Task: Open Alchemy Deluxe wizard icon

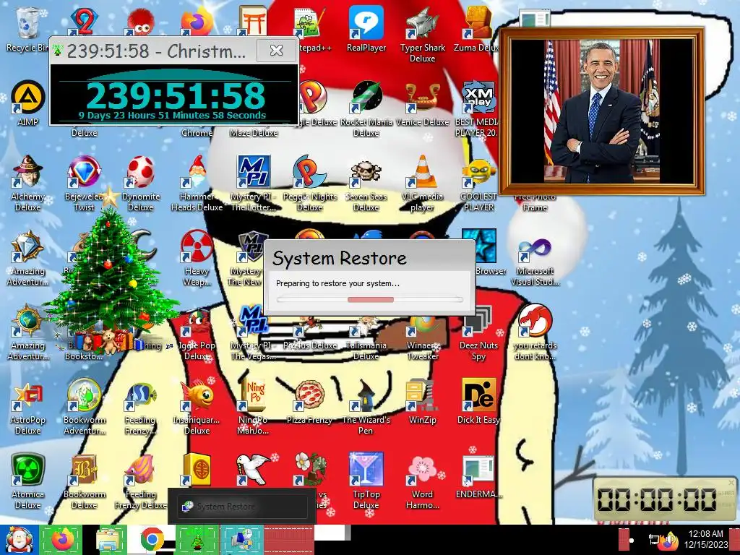Action: [27, 183]
